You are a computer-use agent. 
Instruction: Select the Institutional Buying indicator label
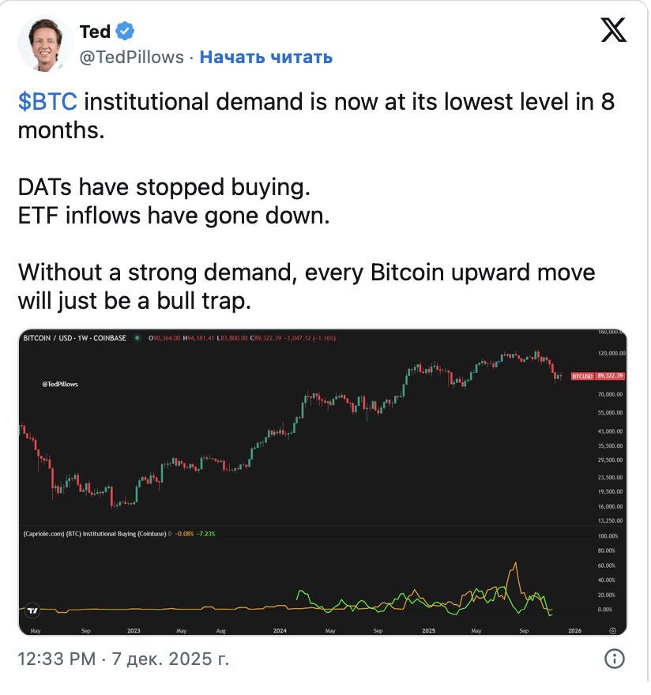95,534
